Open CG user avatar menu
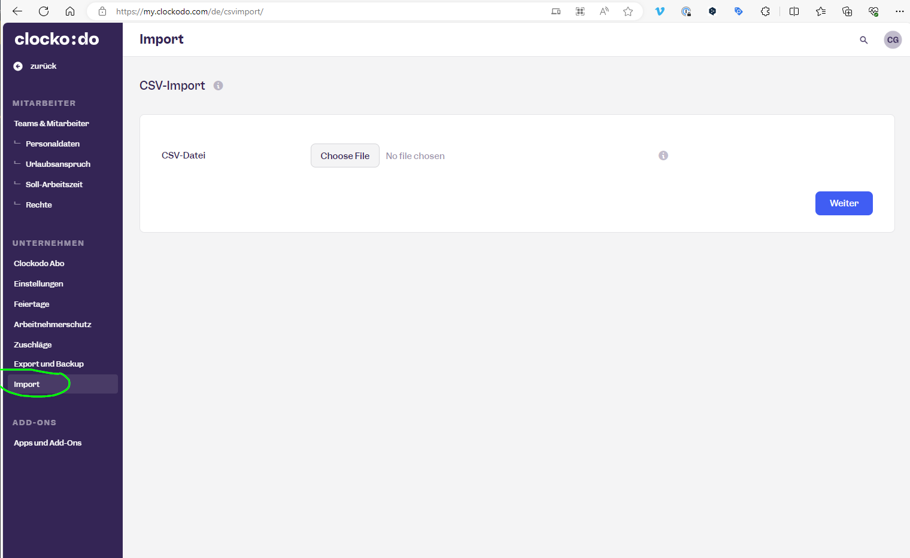The image size is (910, 558). (x=893, y=40)
